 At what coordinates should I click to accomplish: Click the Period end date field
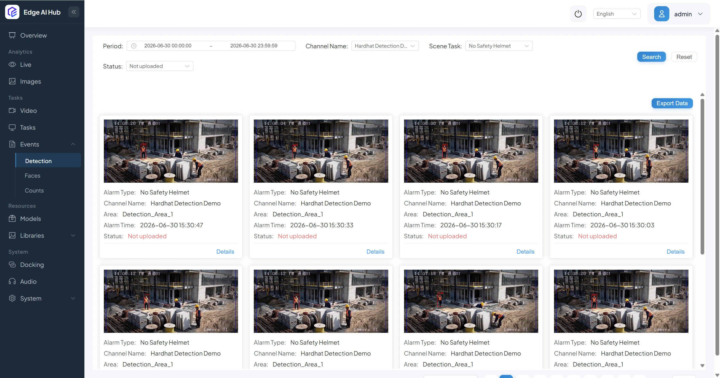pos(254,46)
